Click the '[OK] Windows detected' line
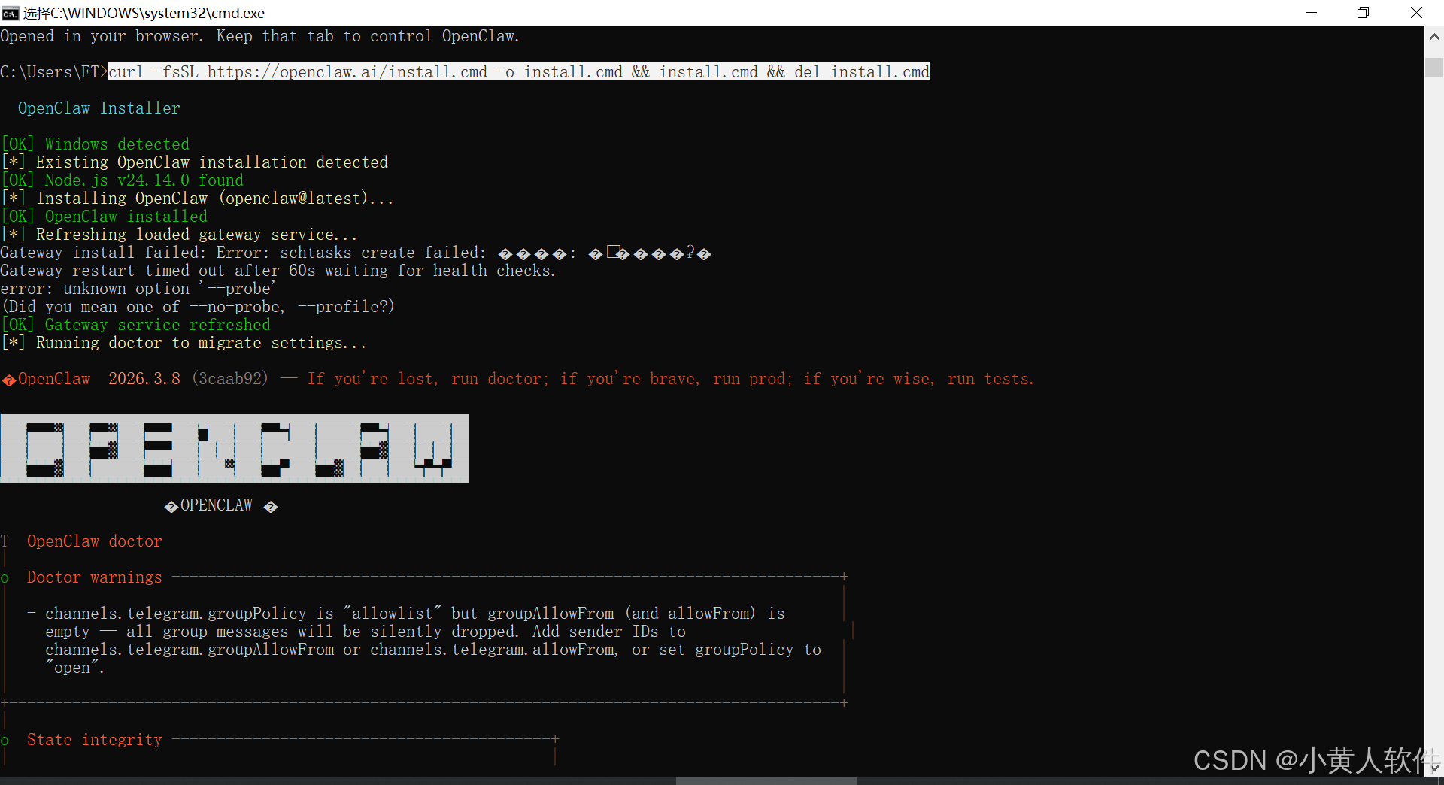Viewport: 1444px width, 785px height. pos(95,144)
